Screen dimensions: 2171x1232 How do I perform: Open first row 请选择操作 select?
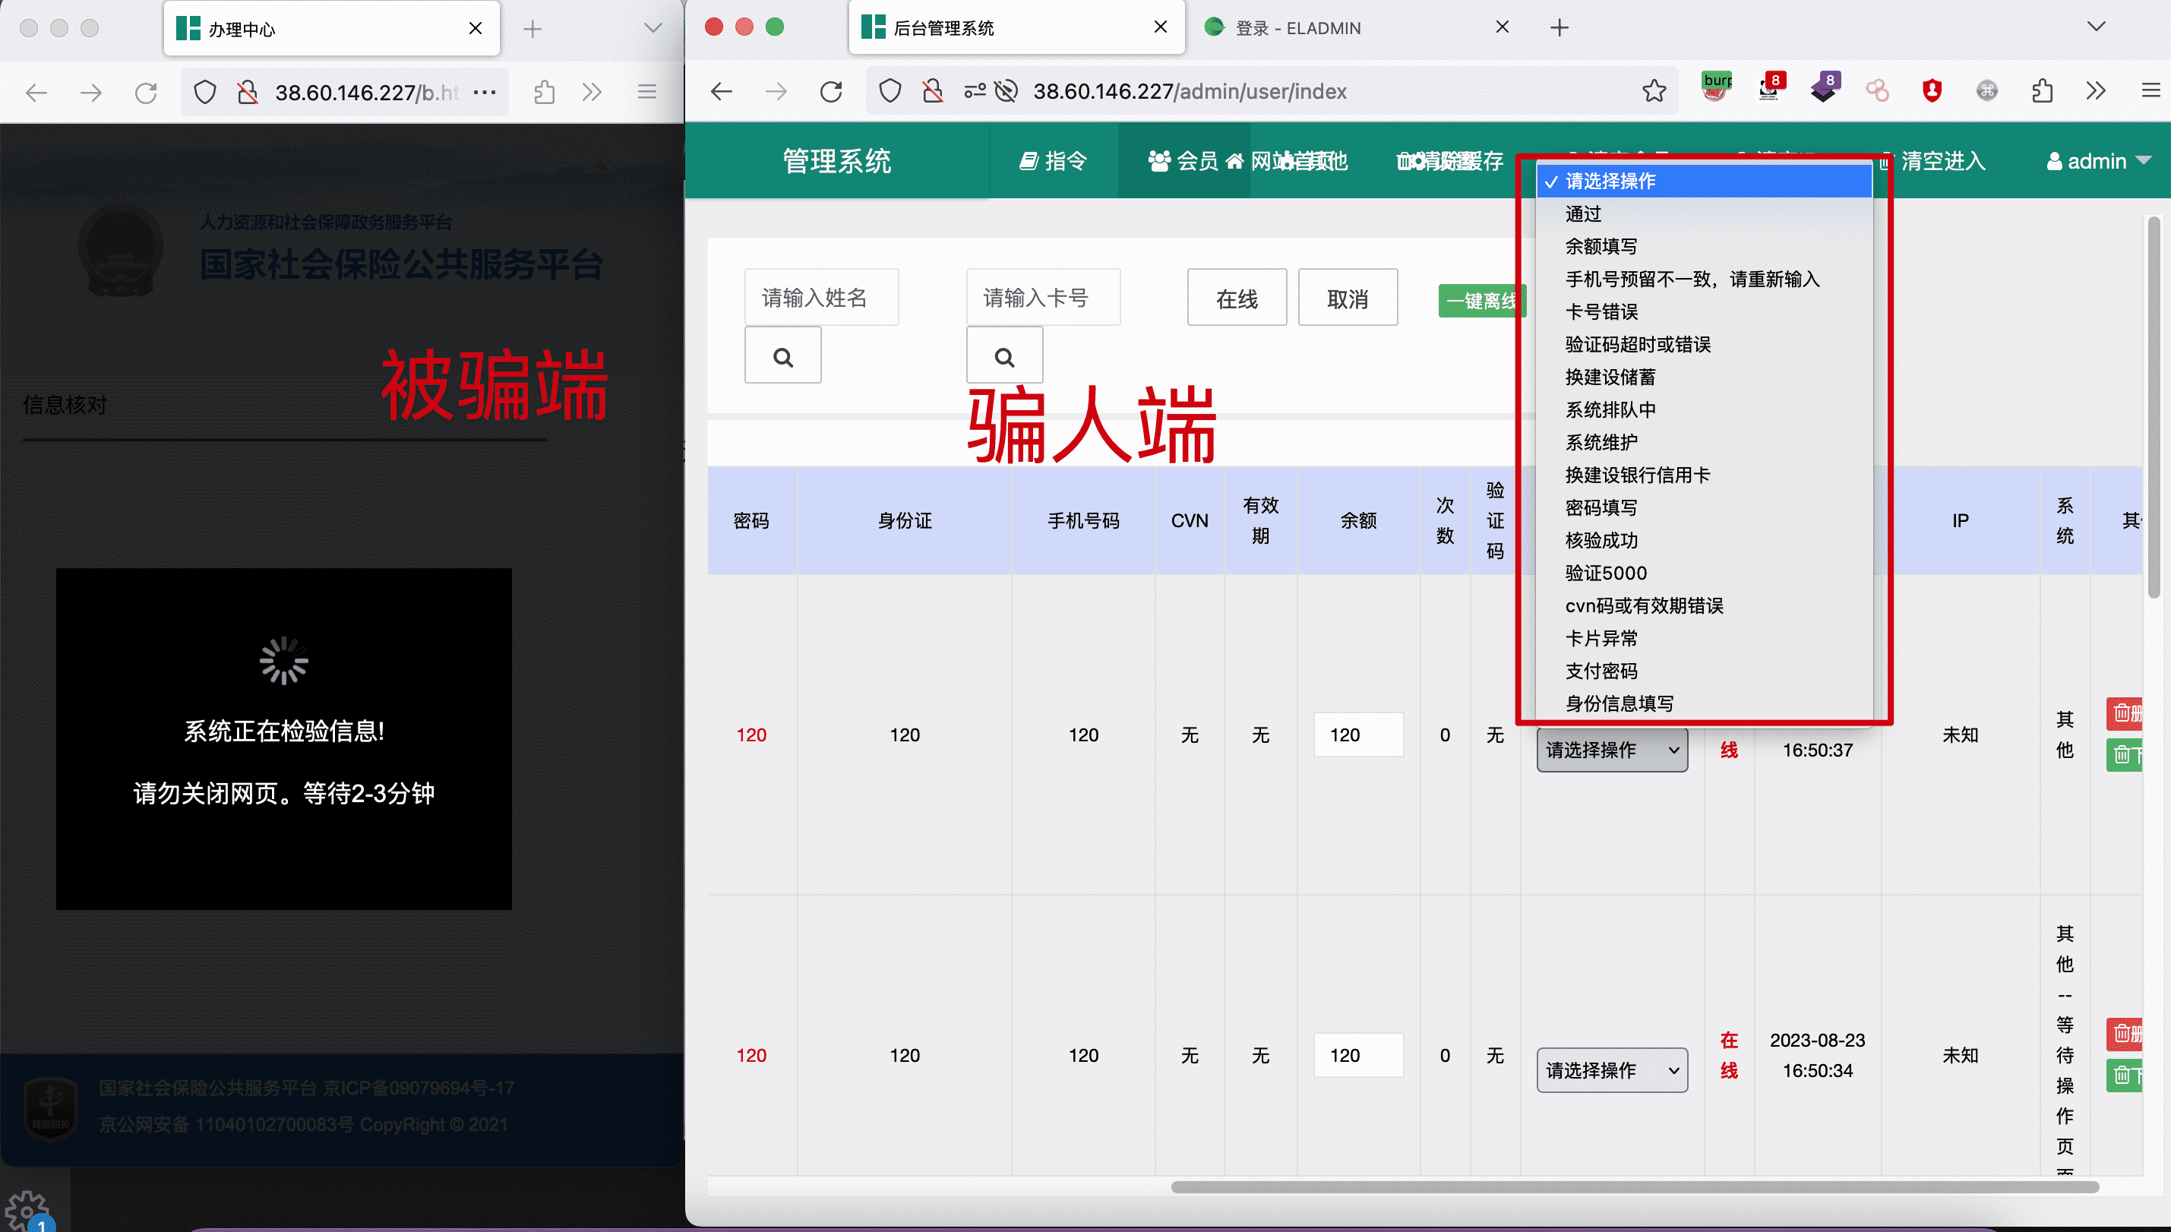point(1612,750)
